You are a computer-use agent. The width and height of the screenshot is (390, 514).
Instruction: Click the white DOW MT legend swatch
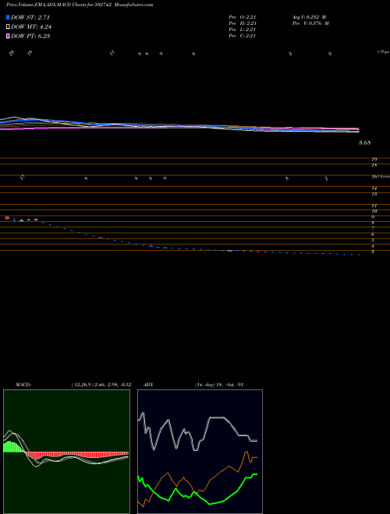(8, 27)
